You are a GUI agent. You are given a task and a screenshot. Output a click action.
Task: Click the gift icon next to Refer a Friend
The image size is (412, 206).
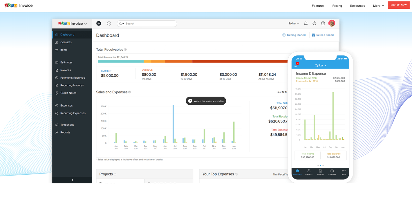[x=313, y=35]
